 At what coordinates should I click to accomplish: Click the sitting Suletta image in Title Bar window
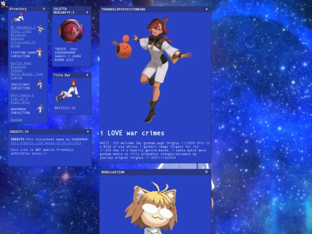coord(68,91)
